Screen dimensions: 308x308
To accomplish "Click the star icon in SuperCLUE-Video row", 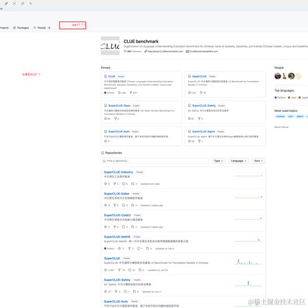I will click(x=105, y=205).
